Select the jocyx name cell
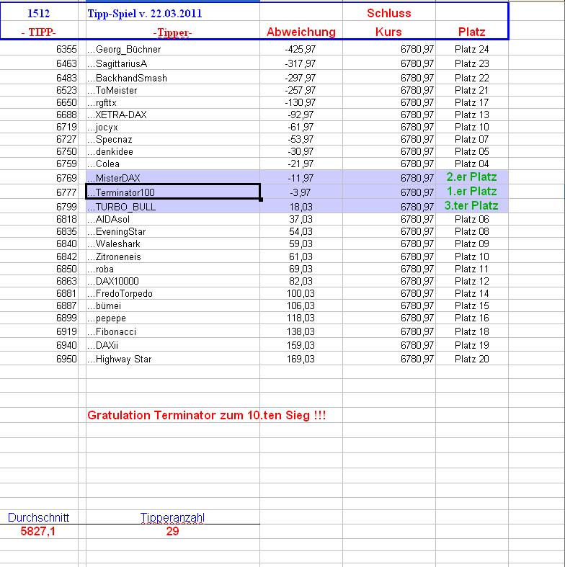This screenshot has height=567, width=565. coord(172,128)
